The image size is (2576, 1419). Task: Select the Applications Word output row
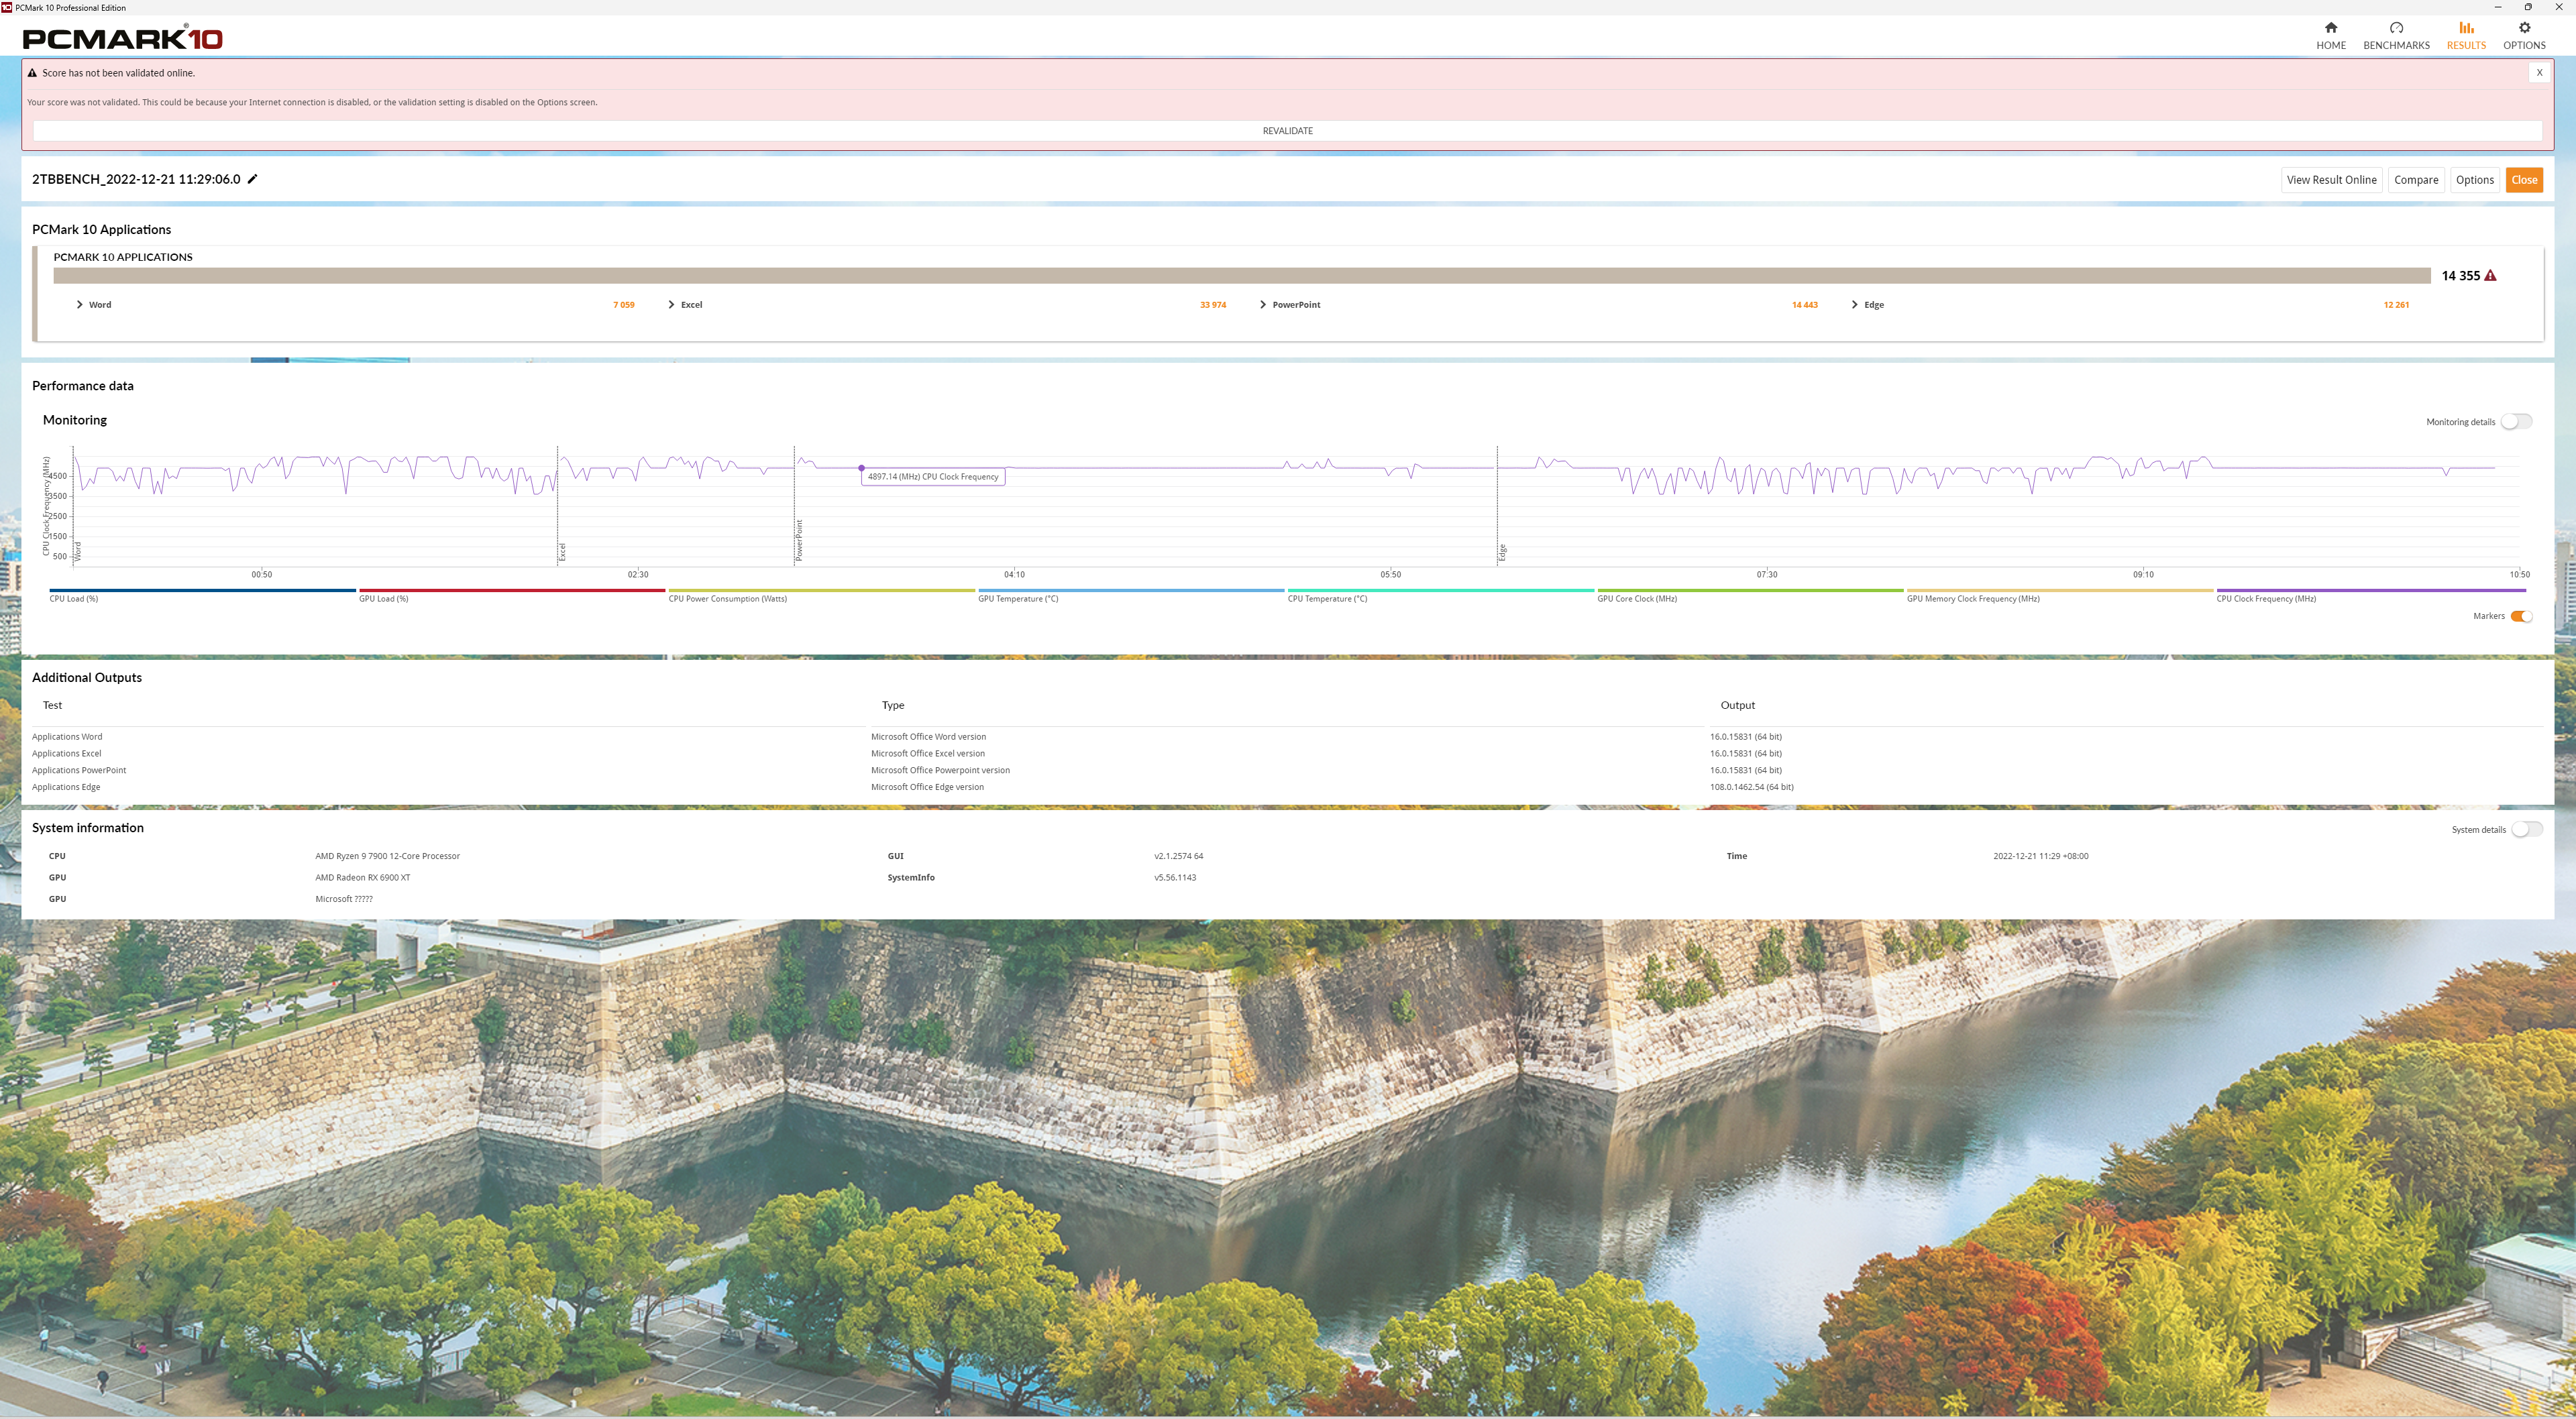[1287, 737]
